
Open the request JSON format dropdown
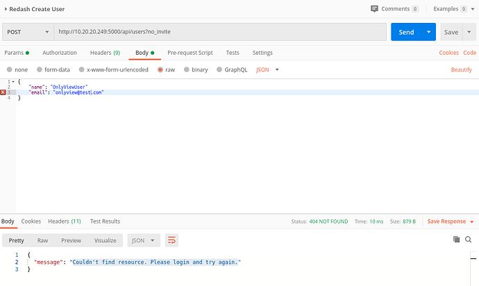point(267,69)
